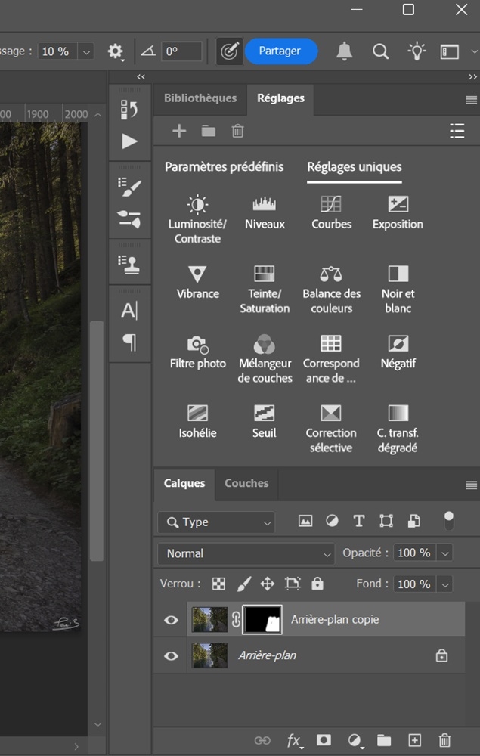Switch to the Bibliothèques tab
The image size is (480, 756).
(x=200, y=98)
